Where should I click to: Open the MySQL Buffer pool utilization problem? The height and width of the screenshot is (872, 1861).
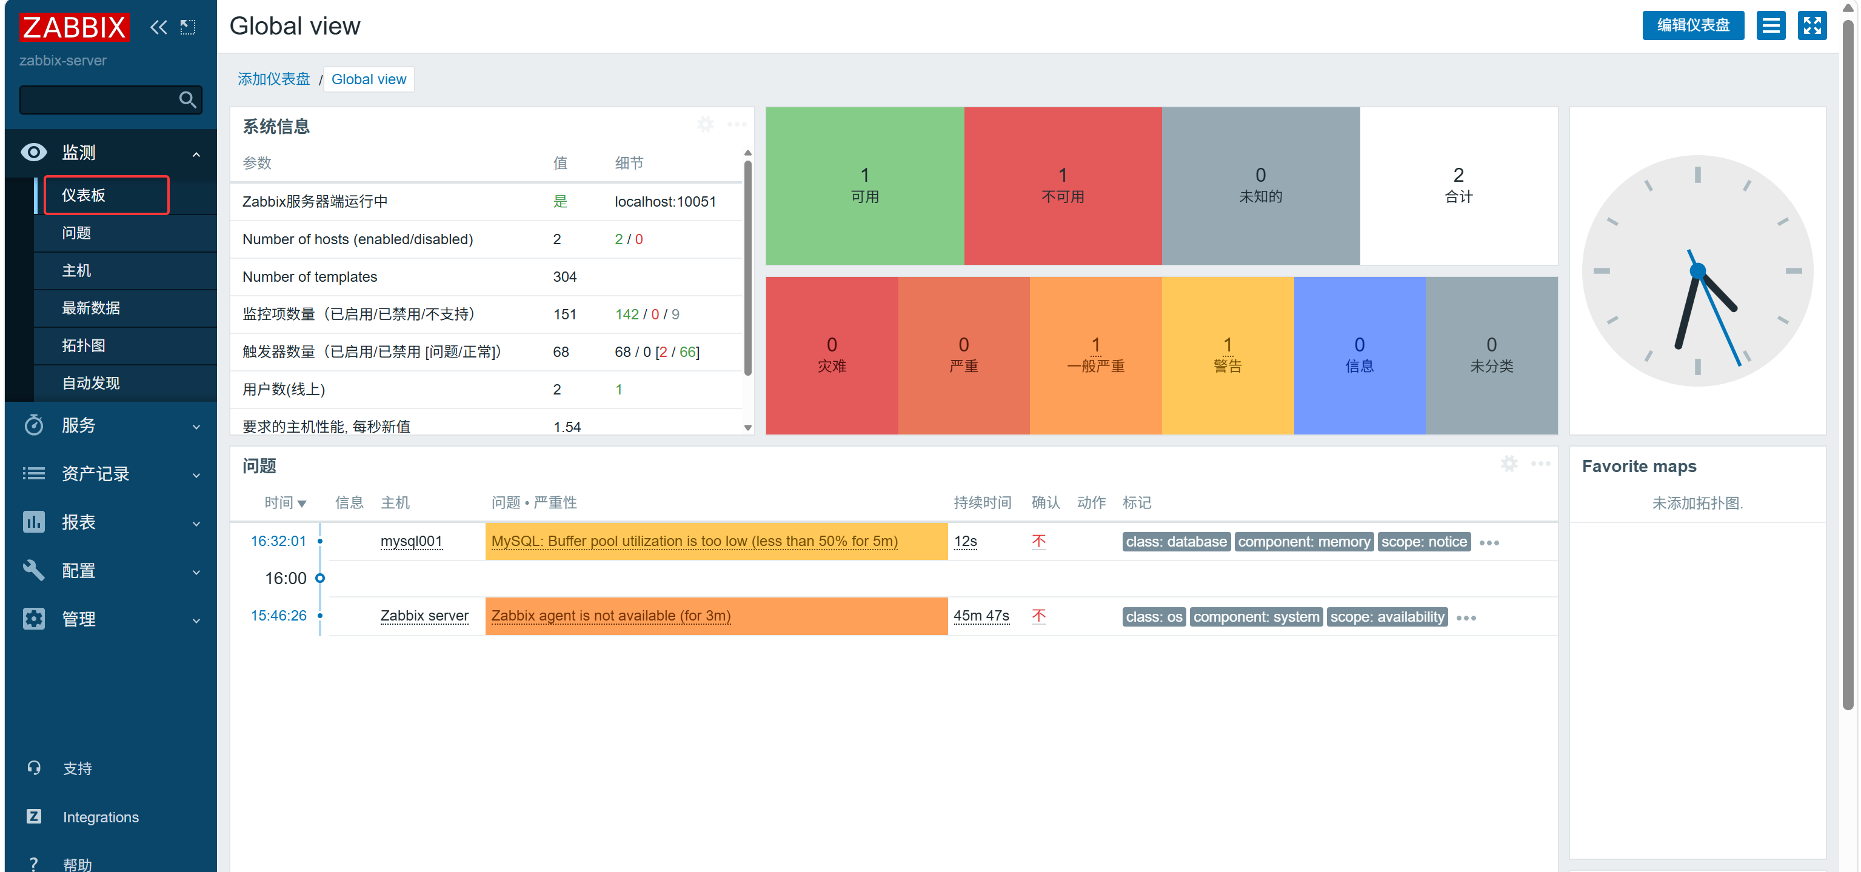(x=694, y=541)
